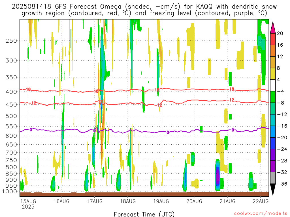Screen dimensions: 290x217
Task: Click the 15AUG time axis label
Action: tap(28, 201)
